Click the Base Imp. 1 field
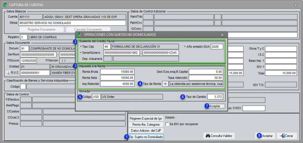Screen dimensions: 303x143 point(281,61)
